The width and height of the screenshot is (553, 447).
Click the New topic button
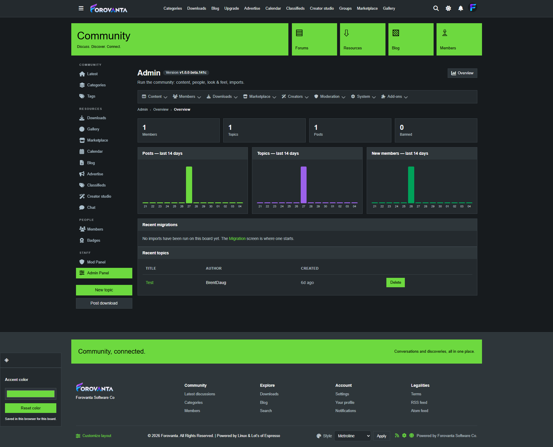pos(104,290)
